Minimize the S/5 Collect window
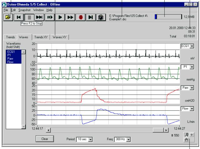200x149 pixels. coord(186,4)
